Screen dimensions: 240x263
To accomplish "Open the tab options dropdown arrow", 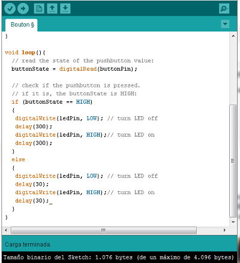I will [x=225, y=24].
